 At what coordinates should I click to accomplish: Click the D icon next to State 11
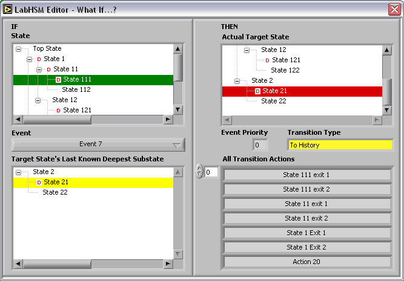coord(48,69)
